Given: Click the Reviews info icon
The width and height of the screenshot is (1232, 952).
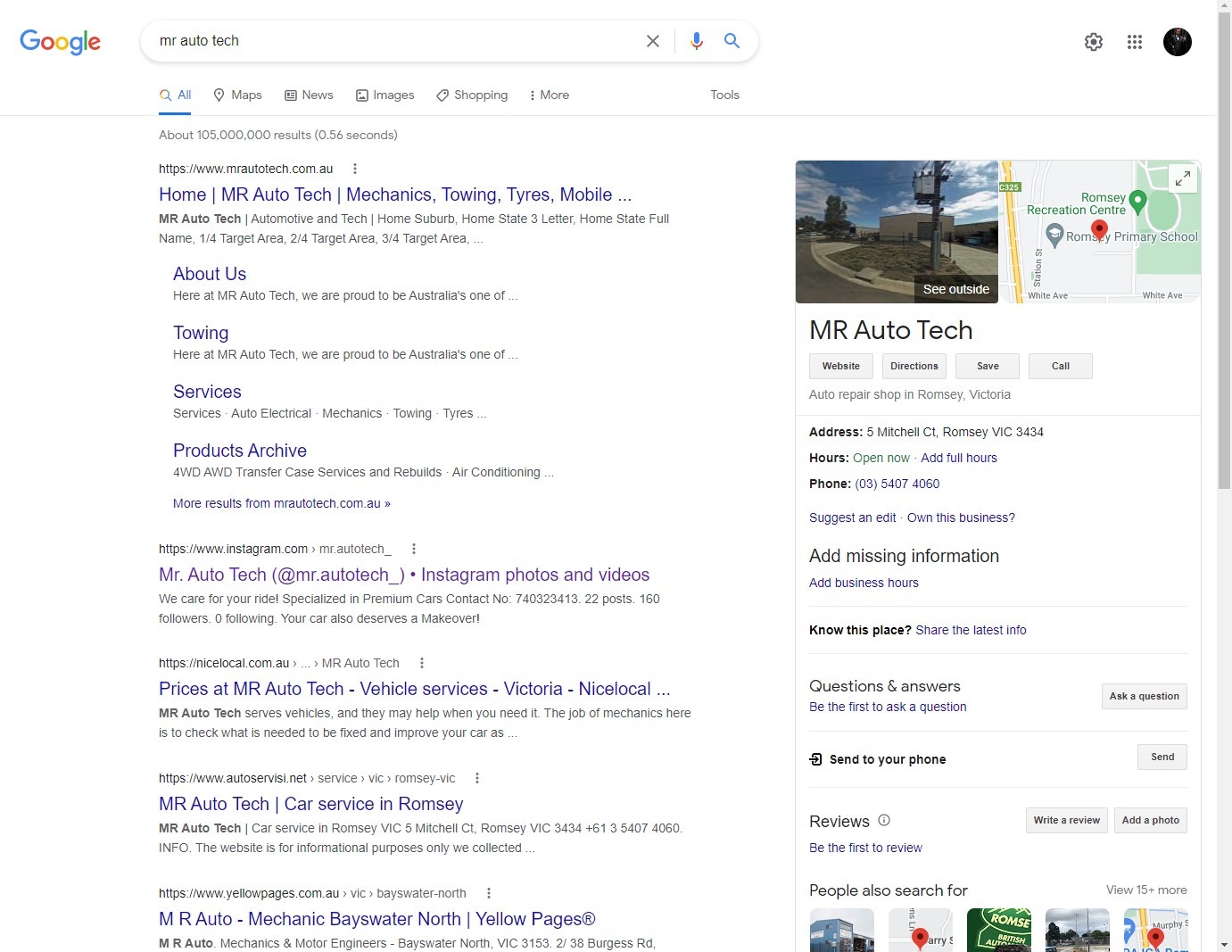Looking at the screenshot, I should click(884, 820).
